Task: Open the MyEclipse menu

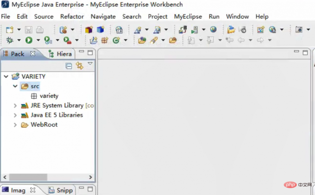Action: pyautogui.click(x=188, y=17)
